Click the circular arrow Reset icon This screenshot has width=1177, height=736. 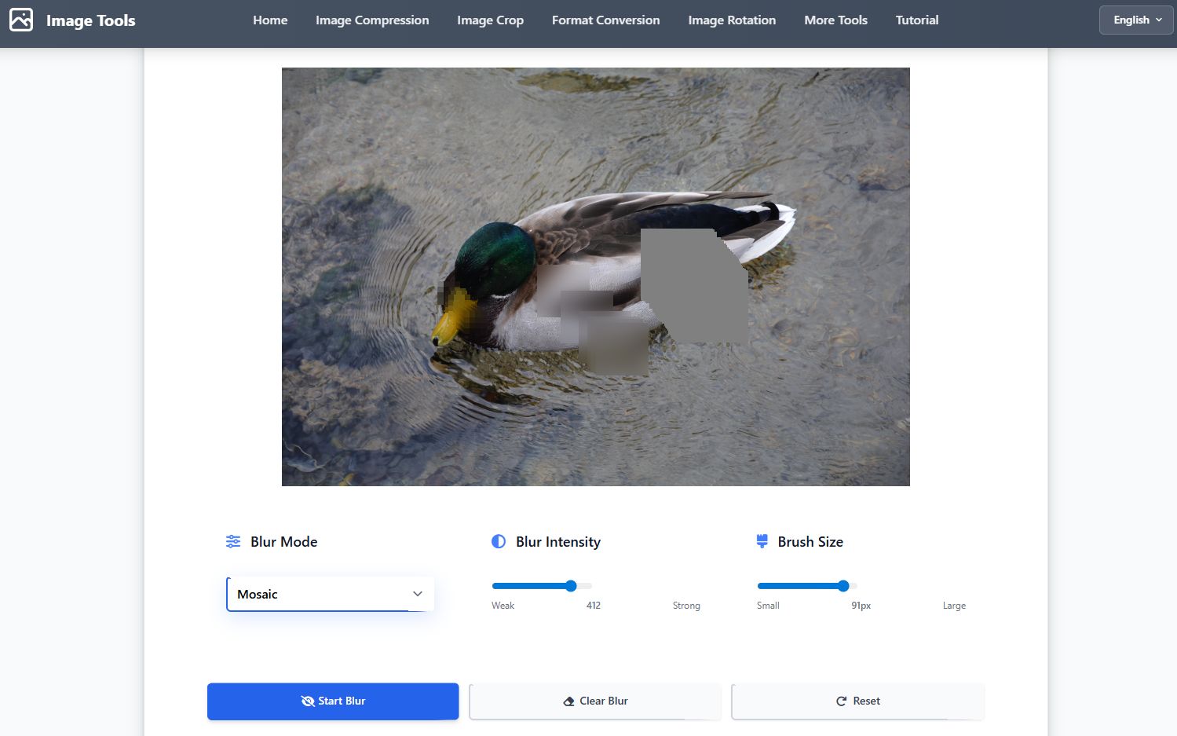pyautogui.click(x=841, y=701)
